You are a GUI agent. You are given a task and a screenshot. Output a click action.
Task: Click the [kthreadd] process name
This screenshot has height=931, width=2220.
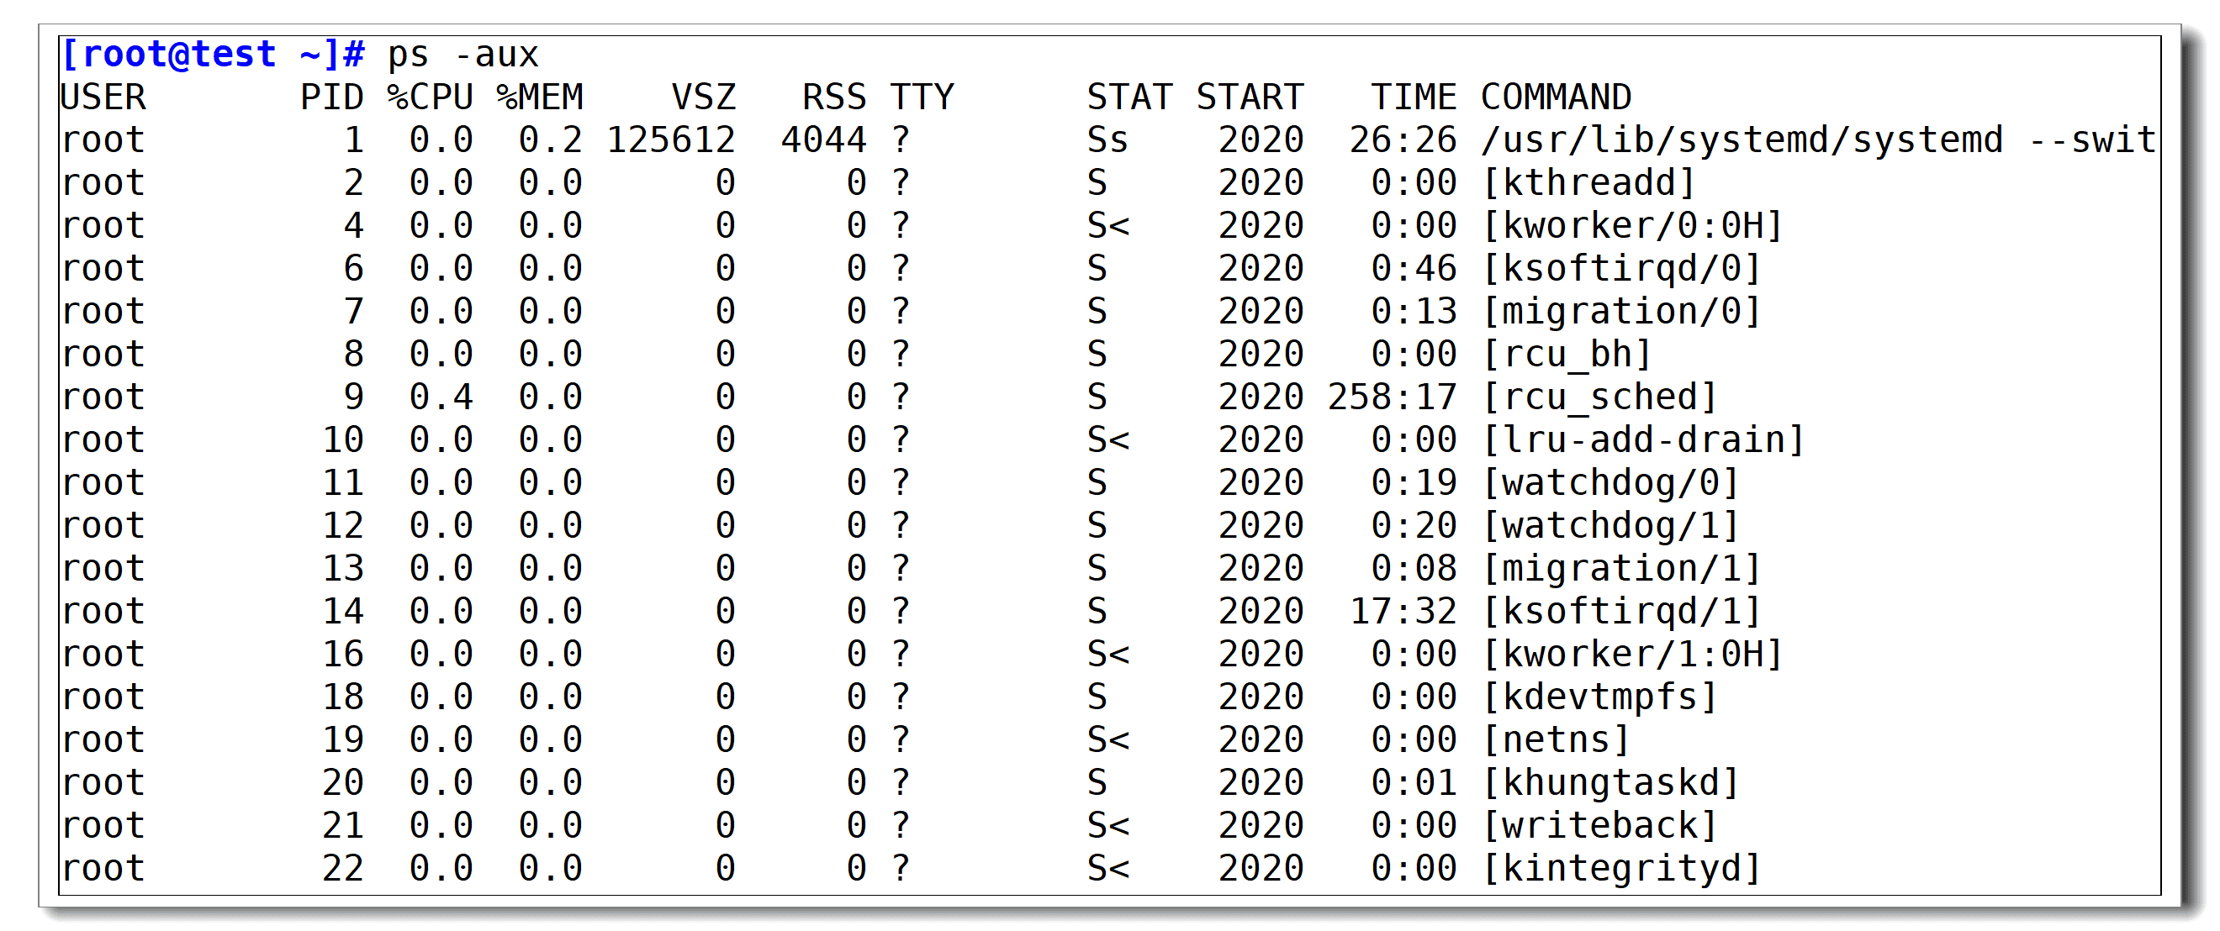pos(1589,183)
